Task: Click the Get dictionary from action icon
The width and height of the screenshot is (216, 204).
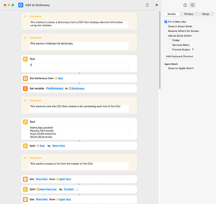Action: tap(25, 78)
